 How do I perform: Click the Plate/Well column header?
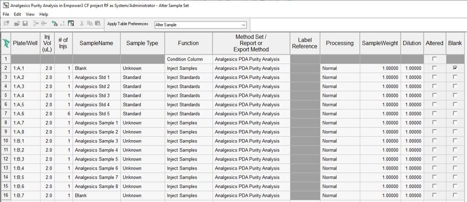pyautogui.click(x=25, y=43)
